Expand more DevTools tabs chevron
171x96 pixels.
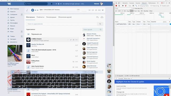pyautogui.click(x=158, y=3)
